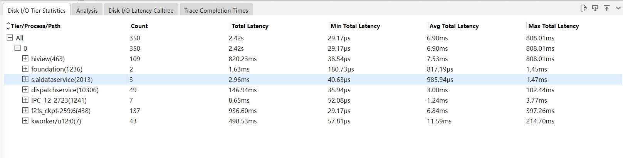Image resolution: width=623 pixels, height=158 pixels.
Task: Select the IPC_12_2723(1241) row
Action: pyautogui.click(x=313, y=100)
